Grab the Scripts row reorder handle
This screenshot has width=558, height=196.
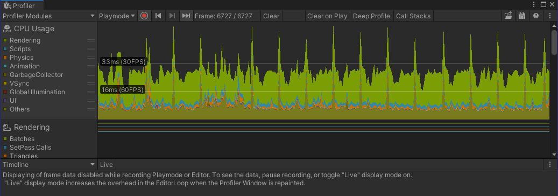coord(91,49)
